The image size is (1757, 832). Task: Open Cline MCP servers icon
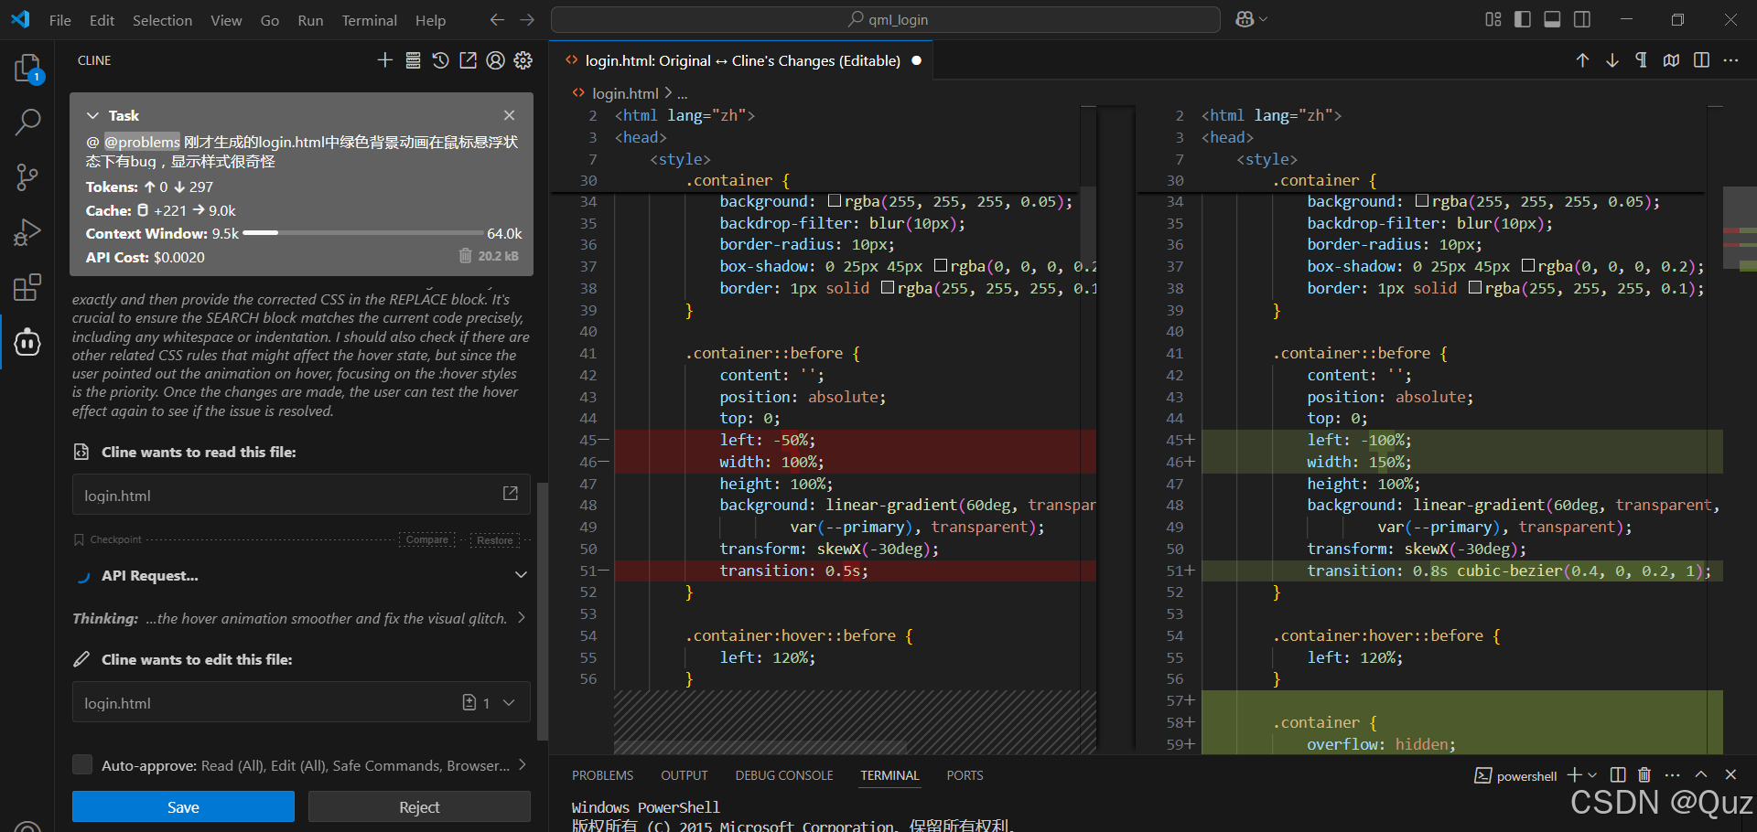pyautogui.click(x=413, y=60)
